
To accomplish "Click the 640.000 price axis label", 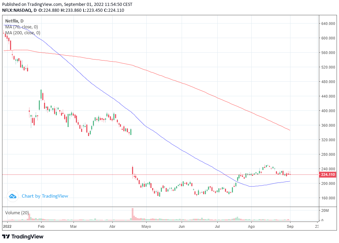I will click(328, 24).
